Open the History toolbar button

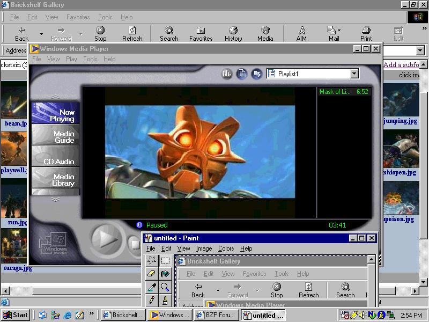233,34
